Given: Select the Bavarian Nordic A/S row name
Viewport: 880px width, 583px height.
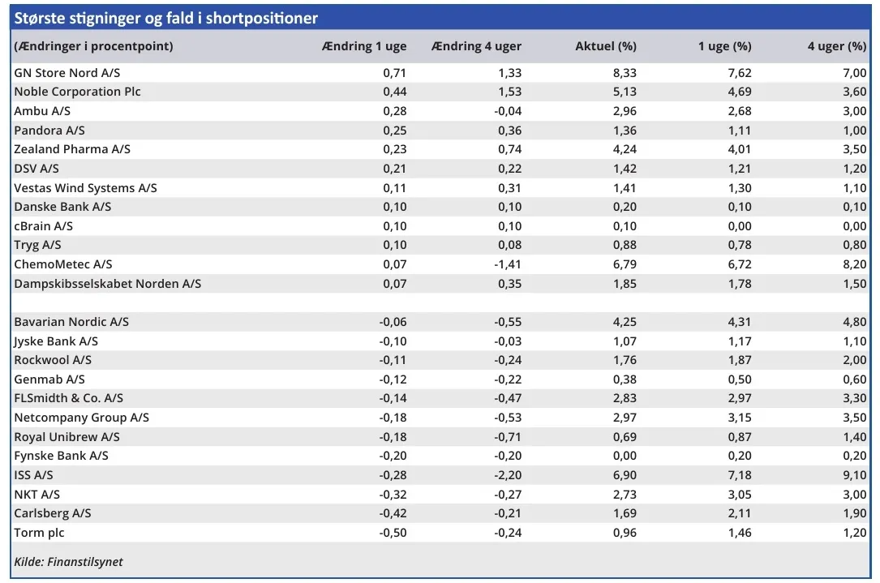Looking at the screenshot, I should click(x=71, y=322).
